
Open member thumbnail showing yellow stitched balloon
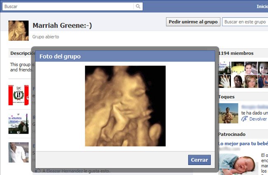point(237,68)
